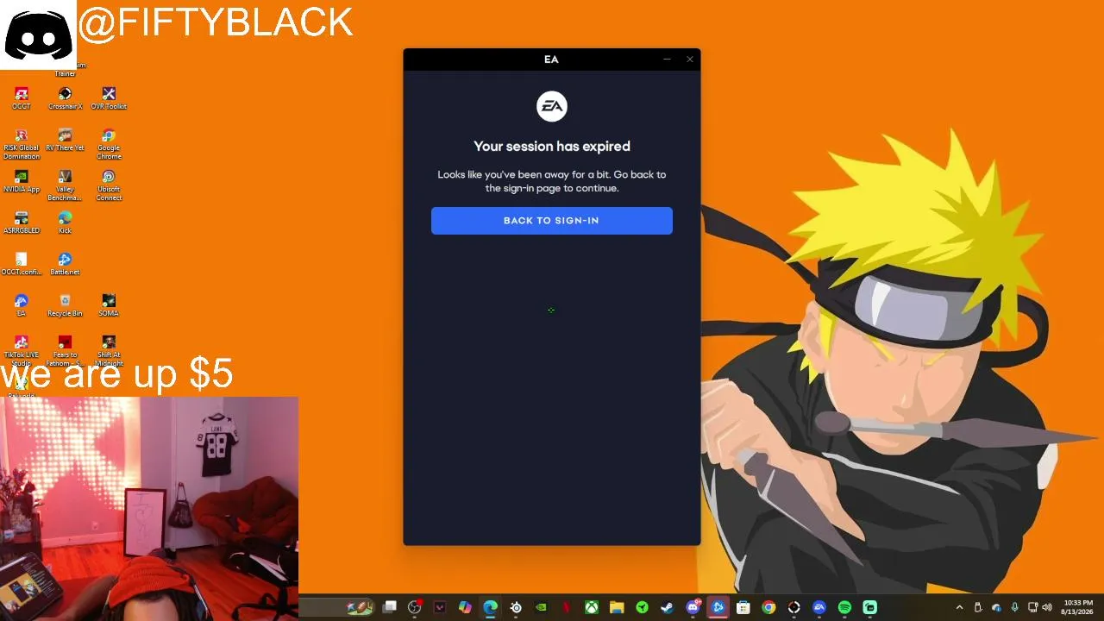Minimize the EA window

[x=667, y=60]
